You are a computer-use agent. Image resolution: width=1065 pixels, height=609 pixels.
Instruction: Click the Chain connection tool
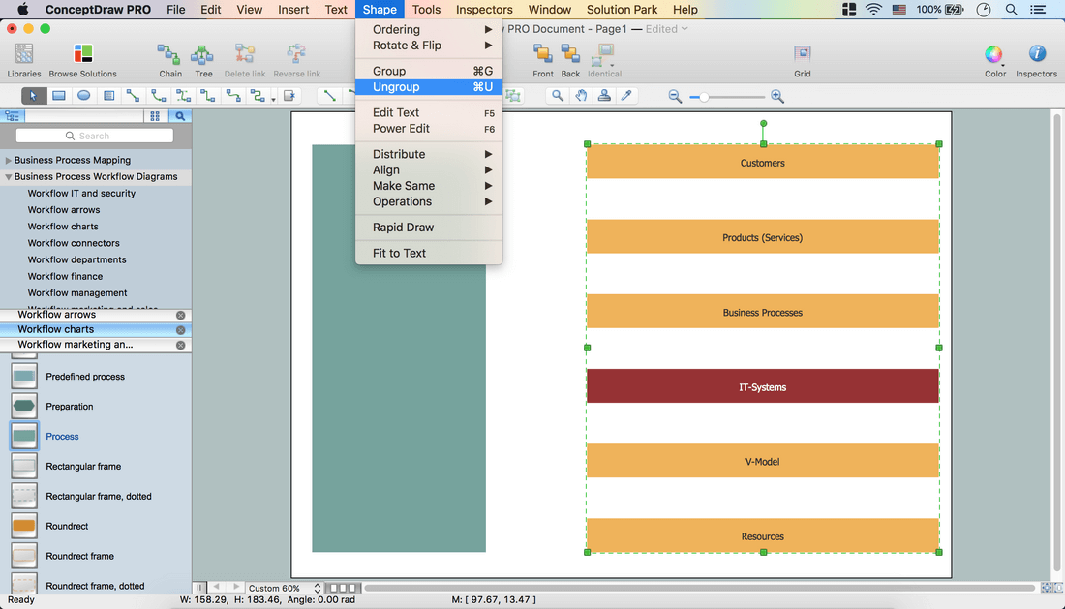click(169, 60)
